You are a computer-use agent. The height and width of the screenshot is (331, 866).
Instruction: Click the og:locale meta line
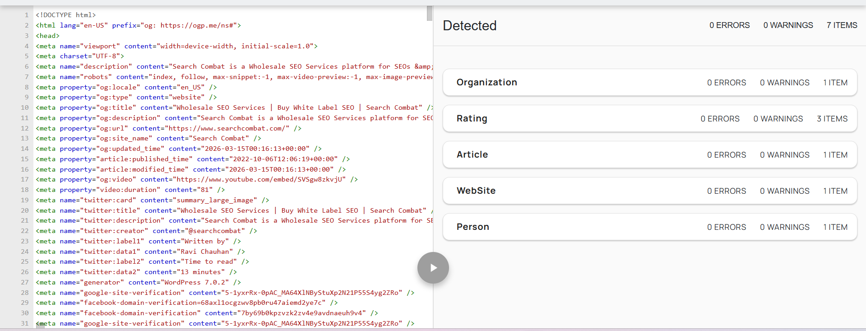pyautogui.click(x=126, y=87)
